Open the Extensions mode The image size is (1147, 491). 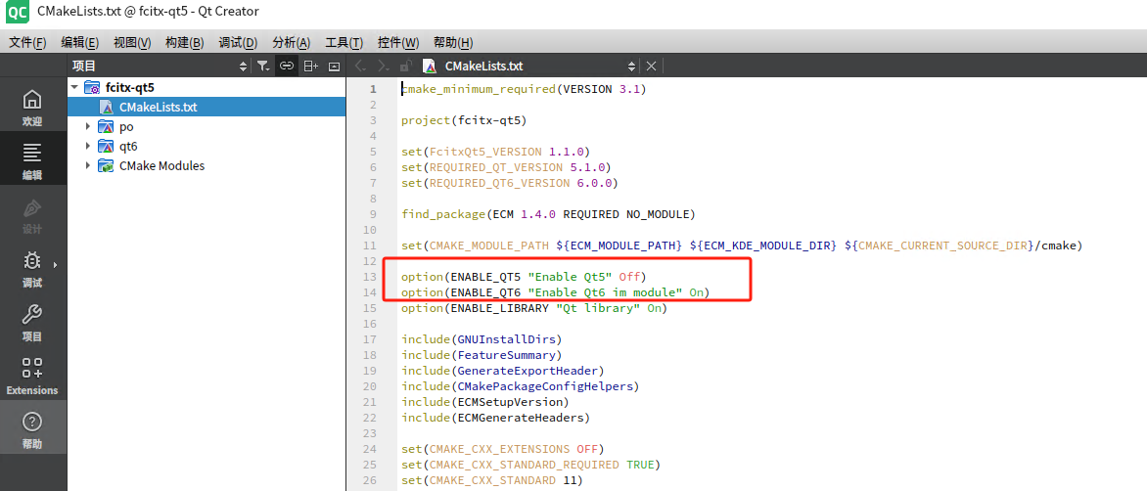(32, 376)
